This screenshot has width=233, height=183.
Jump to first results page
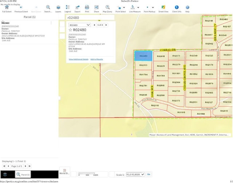coord(4,166)
